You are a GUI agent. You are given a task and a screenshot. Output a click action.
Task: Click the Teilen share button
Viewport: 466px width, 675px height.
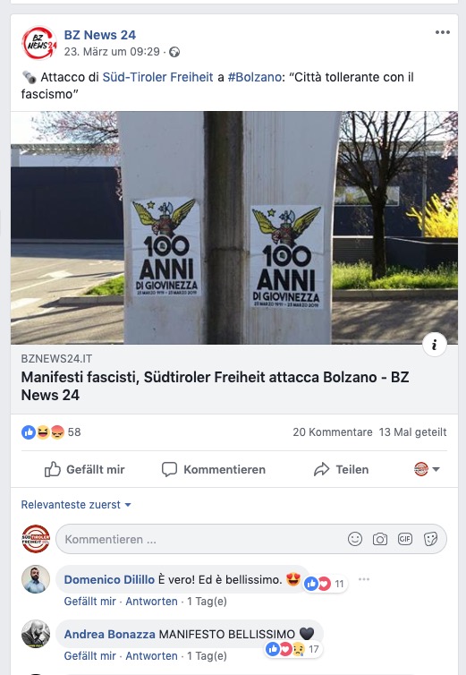(341, 469)
